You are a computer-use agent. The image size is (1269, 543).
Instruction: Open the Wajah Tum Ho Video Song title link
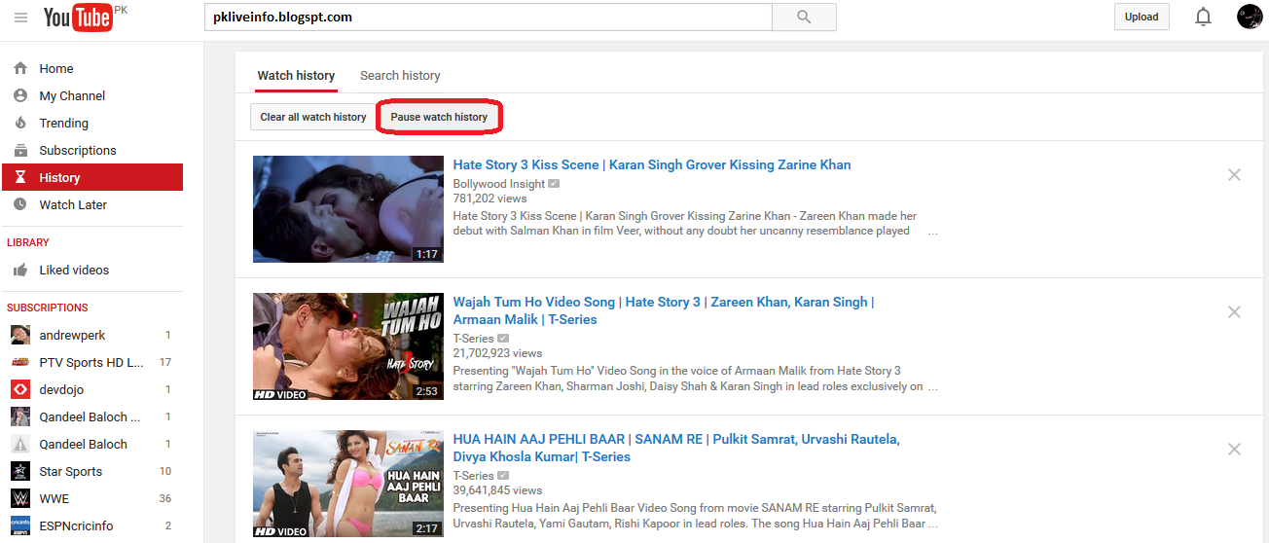664,310
